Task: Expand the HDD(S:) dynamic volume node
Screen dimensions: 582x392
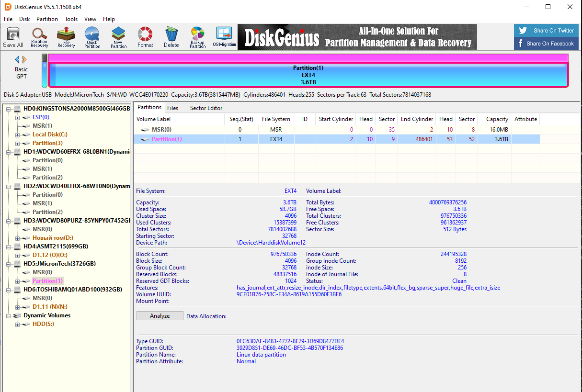Action: (x=18, y=324)
